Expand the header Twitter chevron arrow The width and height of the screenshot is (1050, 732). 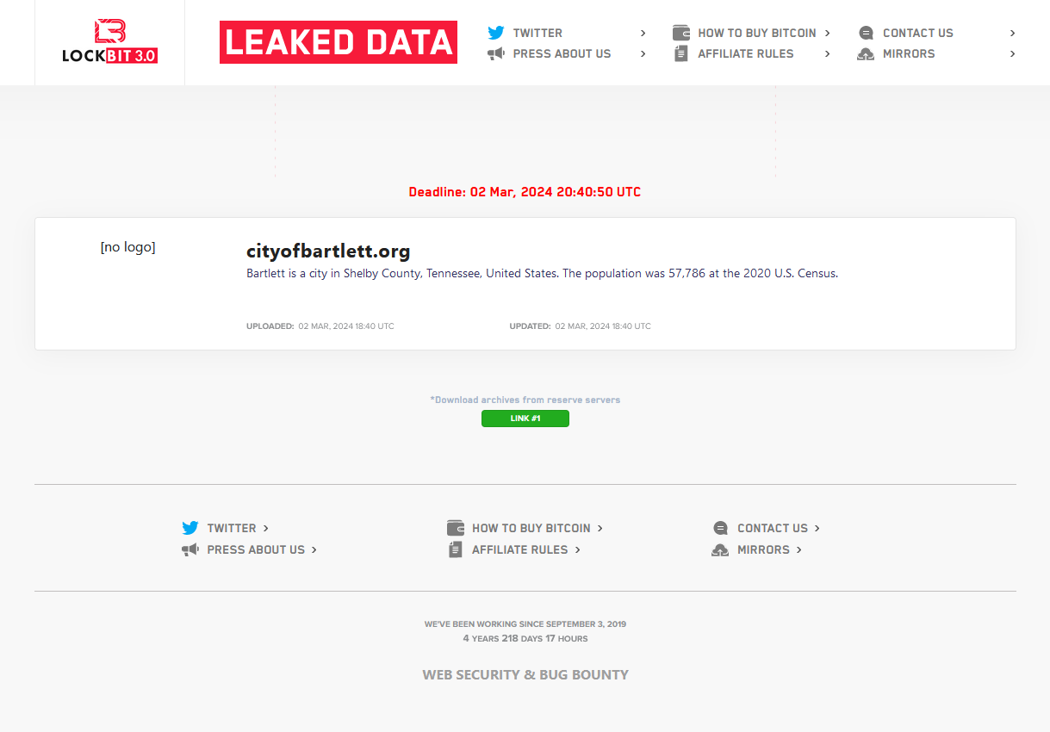click(x=643, y=33)
